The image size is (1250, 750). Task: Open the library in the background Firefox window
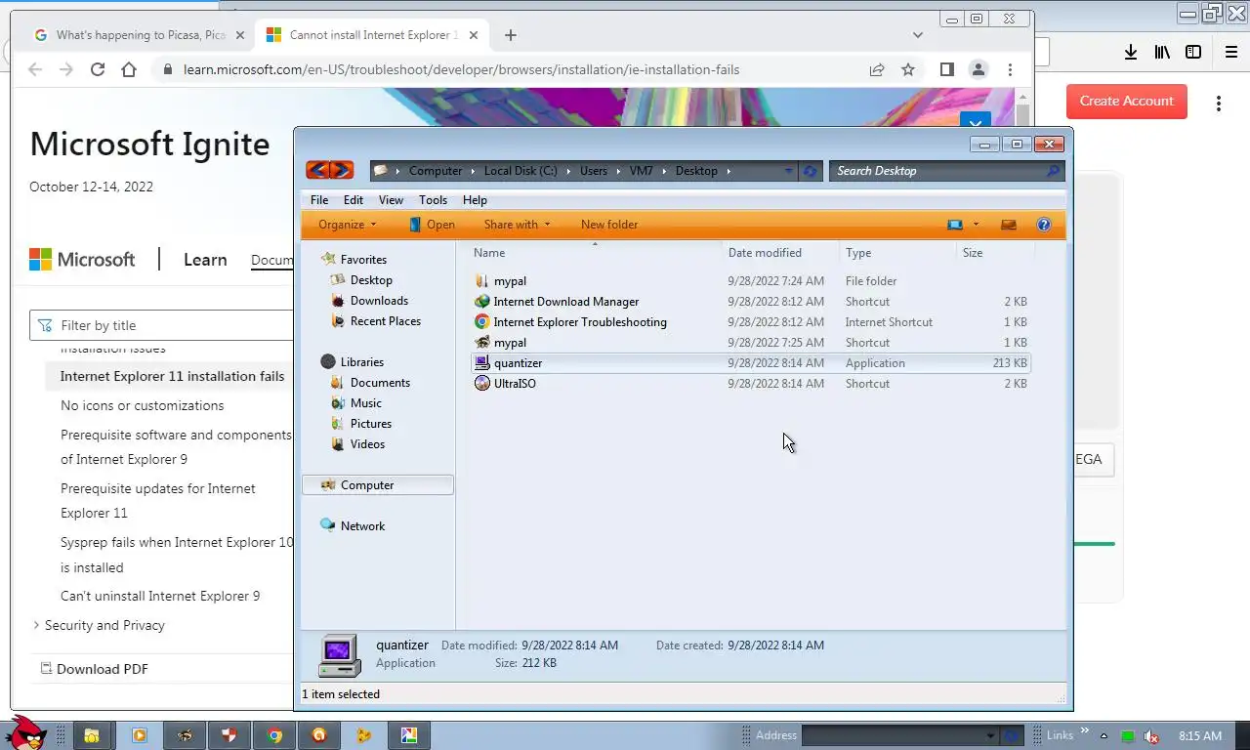(1162, 52)
